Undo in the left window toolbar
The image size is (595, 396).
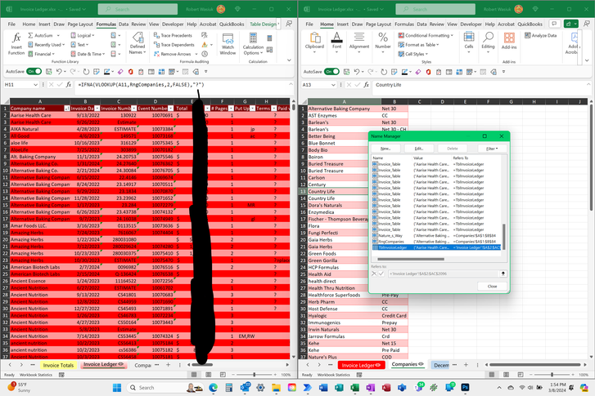point(59,71)
